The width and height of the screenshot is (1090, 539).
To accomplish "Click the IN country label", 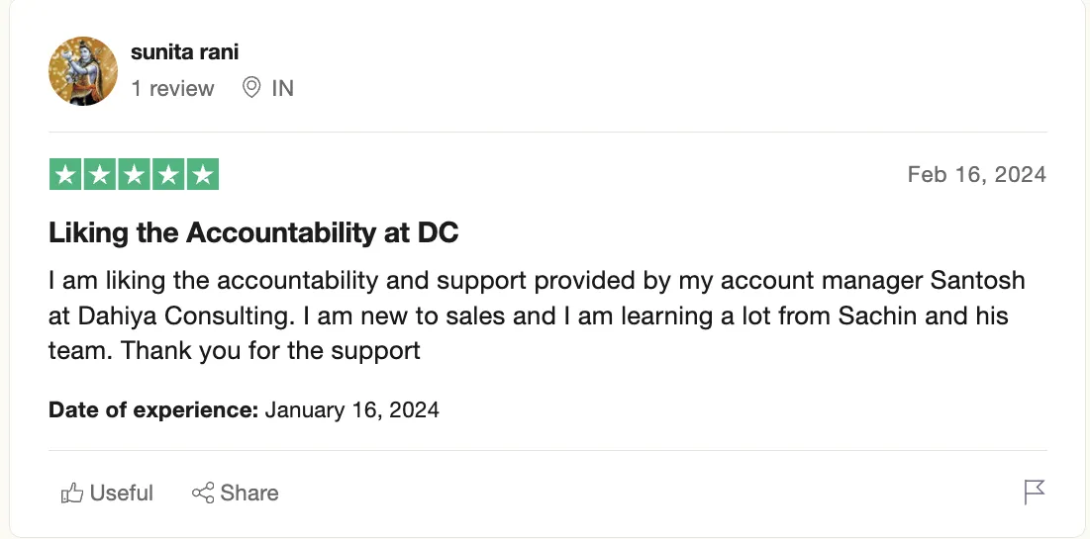I will (282, 88).
